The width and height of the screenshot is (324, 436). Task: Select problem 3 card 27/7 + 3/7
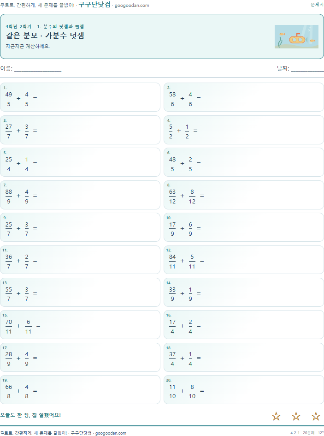pos(80,130)
